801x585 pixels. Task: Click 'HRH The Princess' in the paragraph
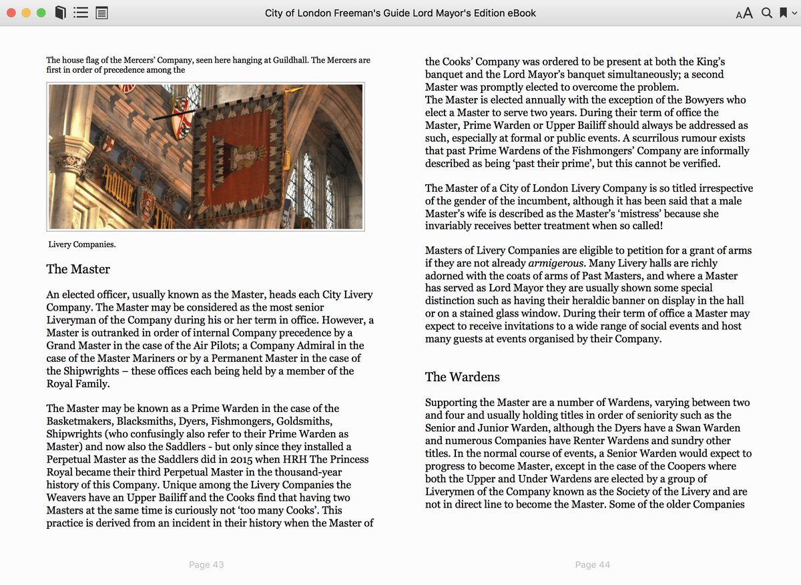(x=325, y=459)
